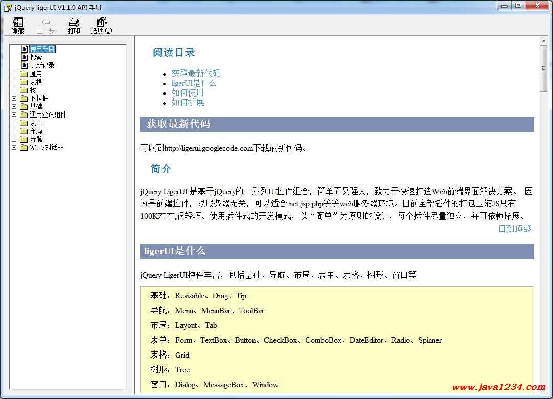The height and width of the screenshot is (399, 553).
Task: Expand the 表单 tree node
Action: [14, 123]
